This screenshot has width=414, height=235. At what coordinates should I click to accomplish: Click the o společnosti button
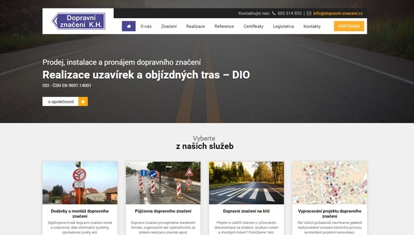click(x=60, y=101)
